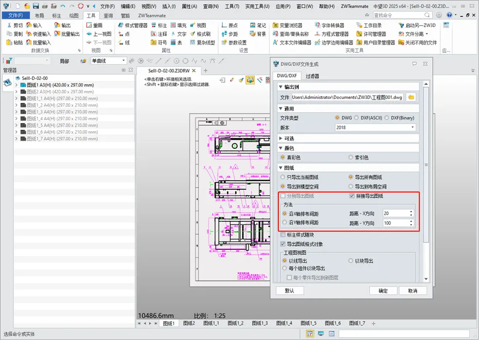Viewport: 479px width, 340px height.
Task: Switch to the 过滤器 tab
Action: (312, 76)
